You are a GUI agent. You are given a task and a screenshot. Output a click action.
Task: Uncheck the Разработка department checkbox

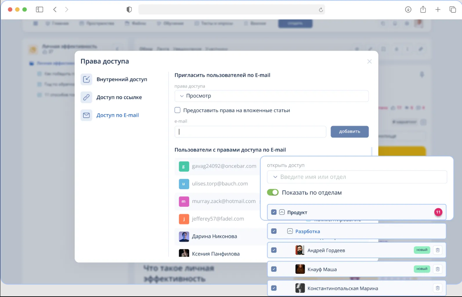coord(274,231)
